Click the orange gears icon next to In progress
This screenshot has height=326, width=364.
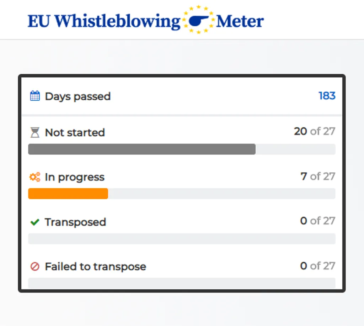[x=34, y=177]
